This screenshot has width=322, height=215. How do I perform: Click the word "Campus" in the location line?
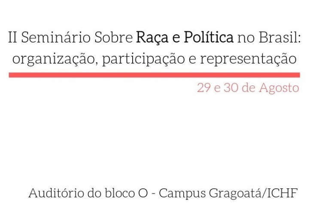[182, 194]
